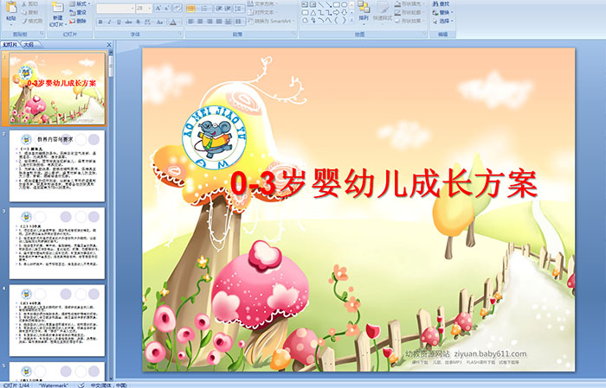Select Align Text Right
The width and height of the screenshot is (606, 388).
point(210,22)
